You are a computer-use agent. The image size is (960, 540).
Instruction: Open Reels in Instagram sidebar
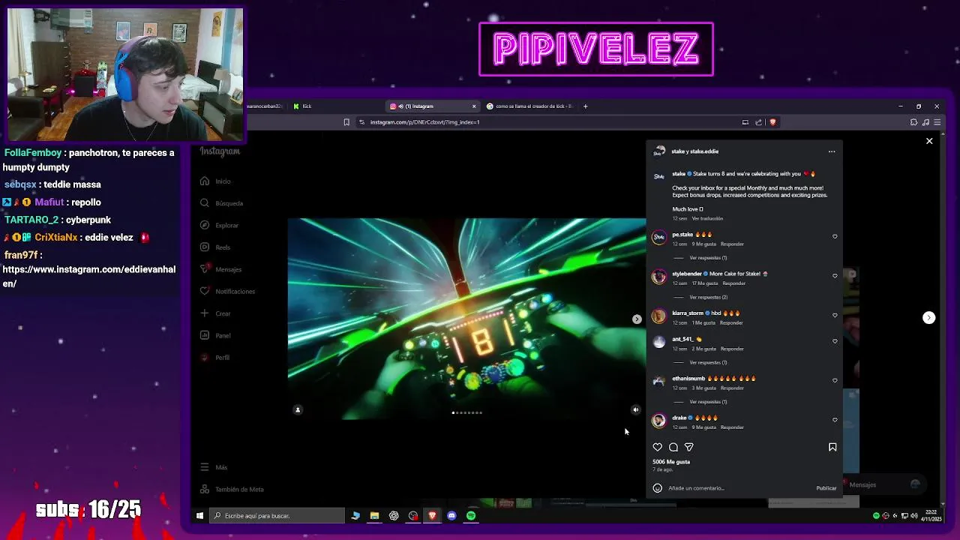click(x=215, y=247)
